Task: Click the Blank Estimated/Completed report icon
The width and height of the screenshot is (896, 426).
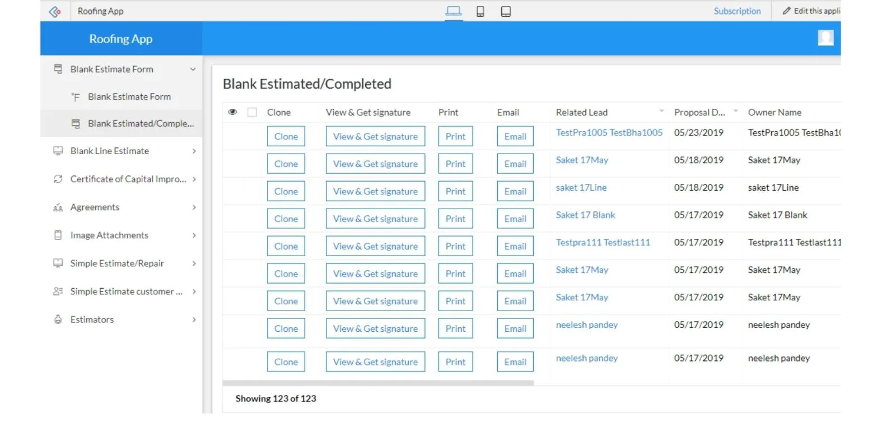Action: (x=76, y=123)
